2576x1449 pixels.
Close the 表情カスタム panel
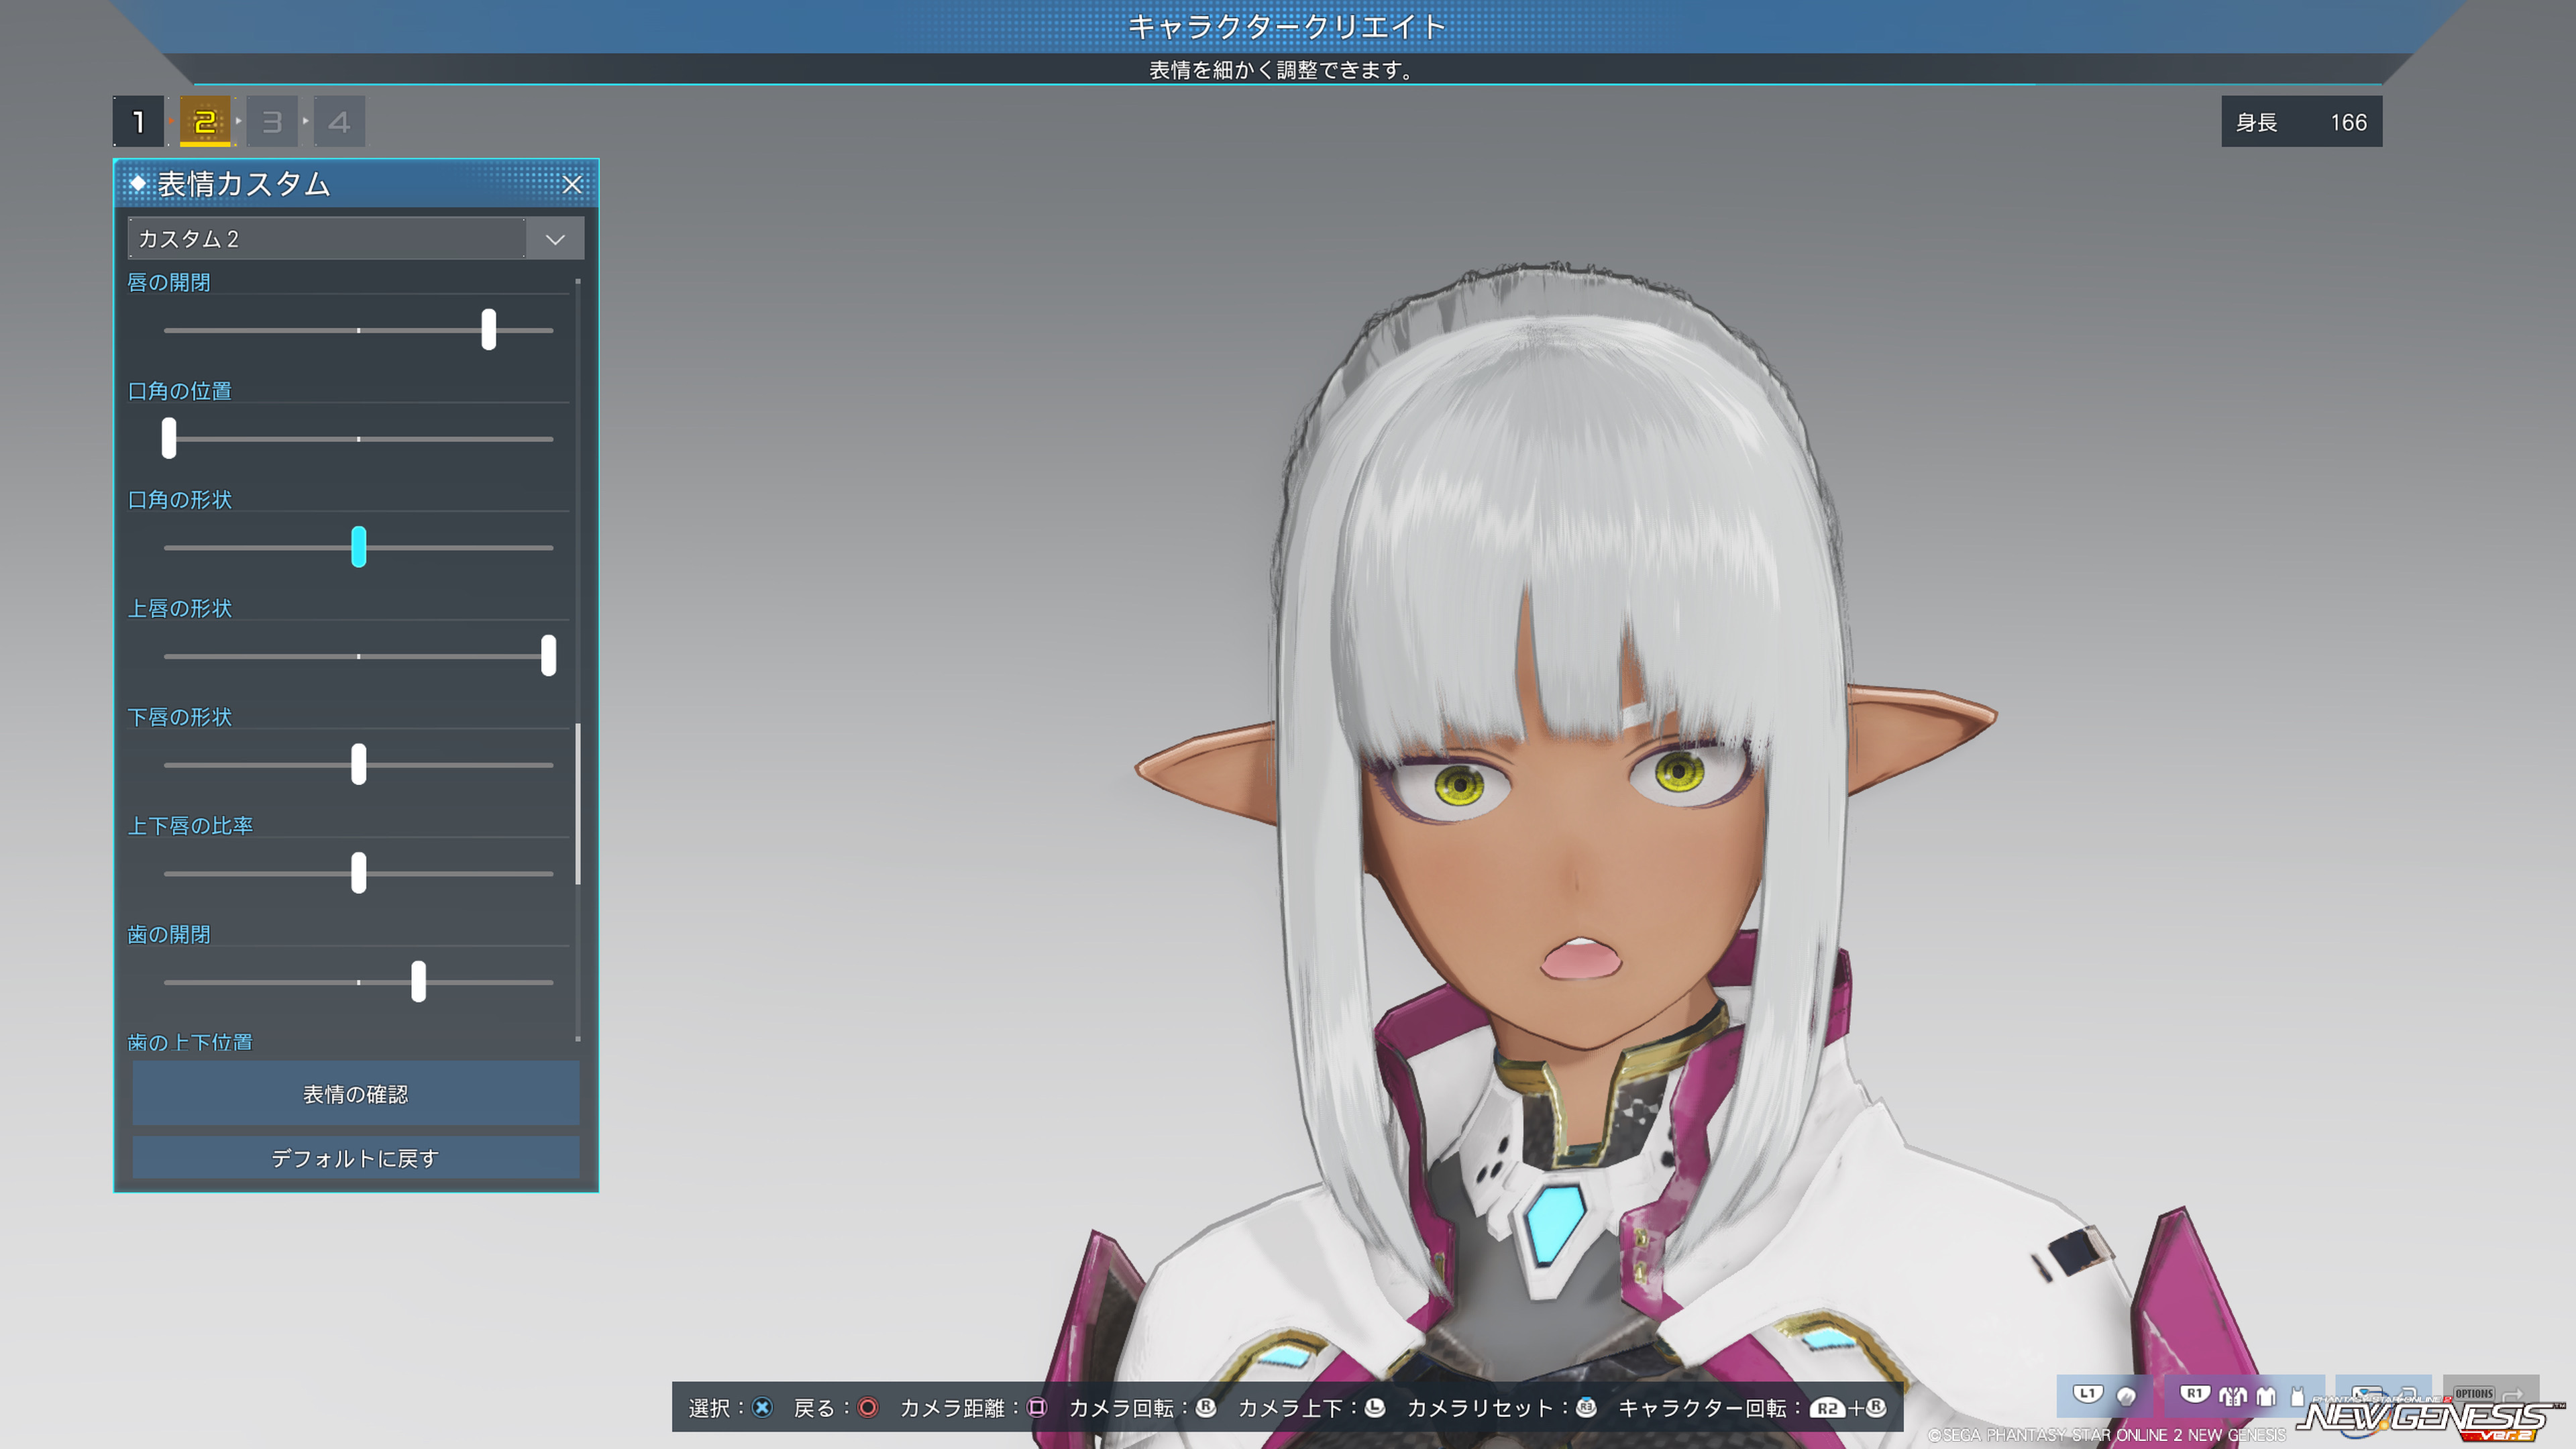click(572, 185)
